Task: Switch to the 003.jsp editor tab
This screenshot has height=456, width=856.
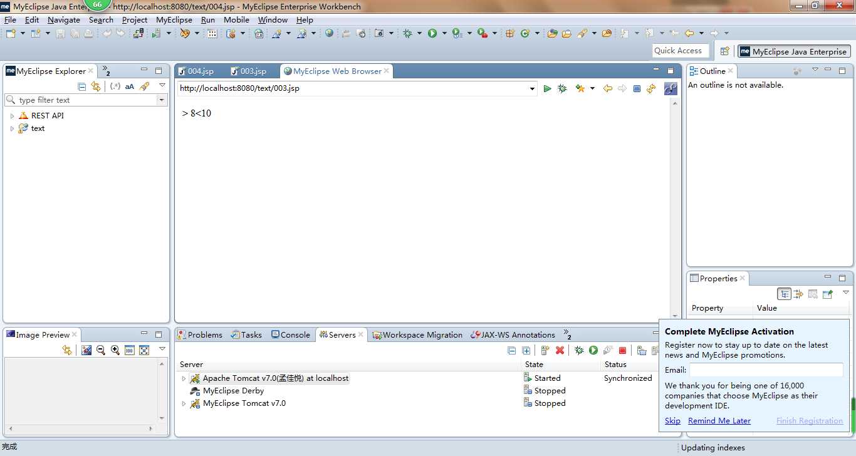Action: 248,71
